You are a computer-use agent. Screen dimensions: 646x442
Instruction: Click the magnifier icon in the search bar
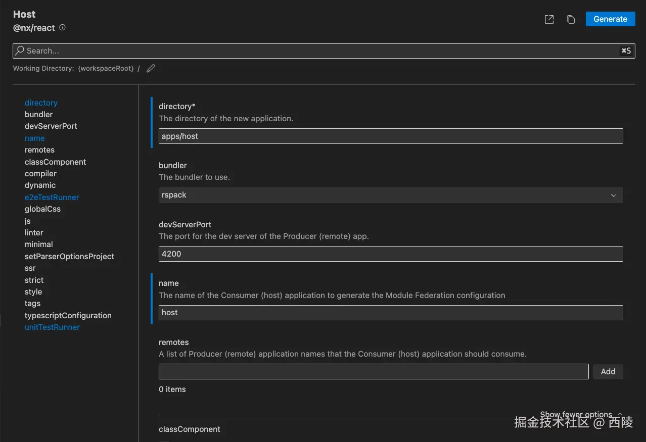tap(20, 51)
